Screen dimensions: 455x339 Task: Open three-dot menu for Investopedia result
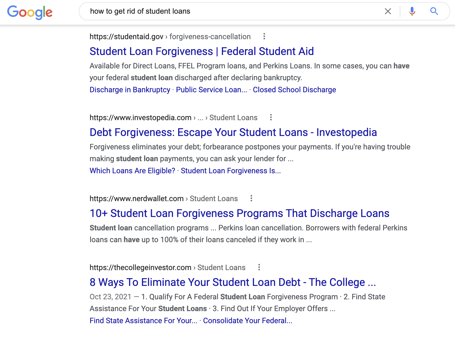(271, 117)
